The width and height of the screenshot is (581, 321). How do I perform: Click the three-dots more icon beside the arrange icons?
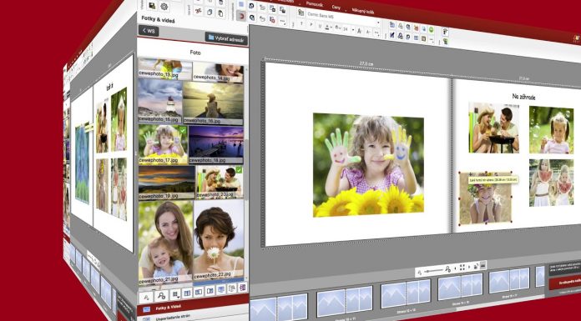tap(282, 21)
